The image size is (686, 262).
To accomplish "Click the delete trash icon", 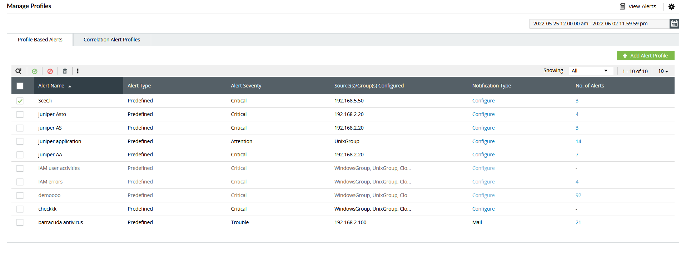I will (x=65, y=71).
